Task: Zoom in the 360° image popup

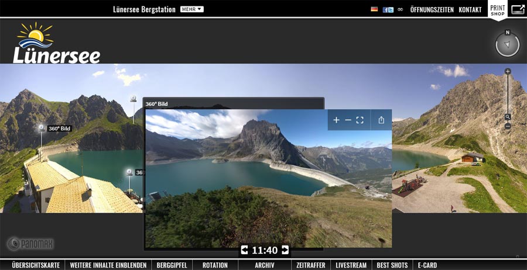Action: pyautogui.click(x=336, y=120)
